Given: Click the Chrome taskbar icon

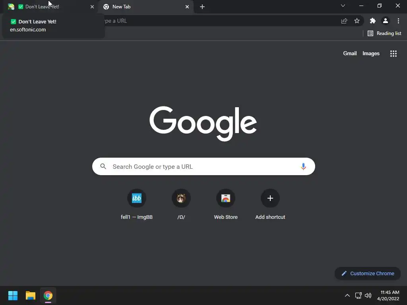Looking at the screenshot, I should coord(48,295).
